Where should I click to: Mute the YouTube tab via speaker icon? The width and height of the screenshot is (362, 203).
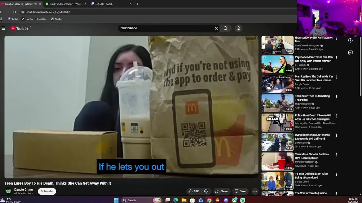click(35, 4)
